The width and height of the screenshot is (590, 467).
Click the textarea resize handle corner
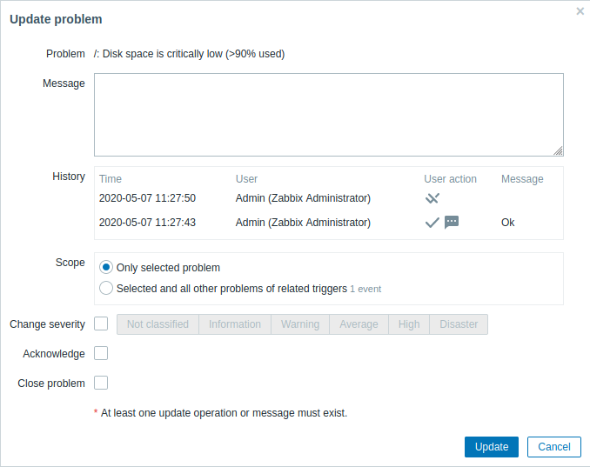tap(558, 150)
